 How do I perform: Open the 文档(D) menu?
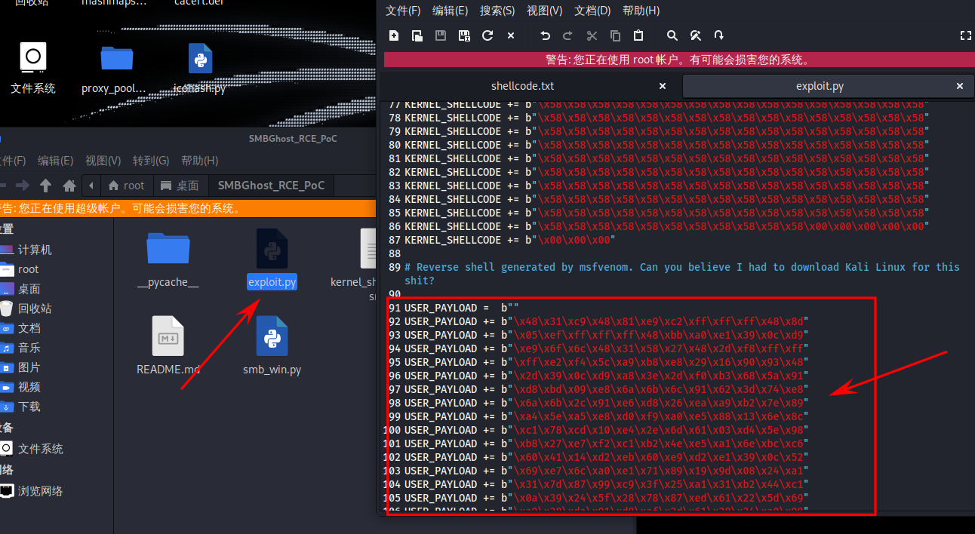[x=592, y=11]
